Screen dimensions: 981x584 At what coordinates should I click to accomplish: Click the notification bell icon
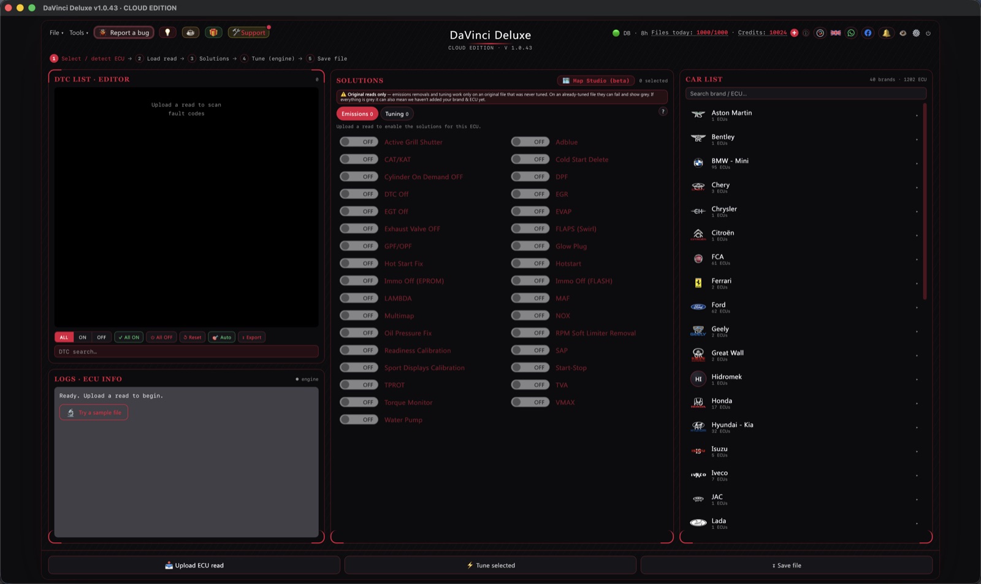[x=886, y=33]
